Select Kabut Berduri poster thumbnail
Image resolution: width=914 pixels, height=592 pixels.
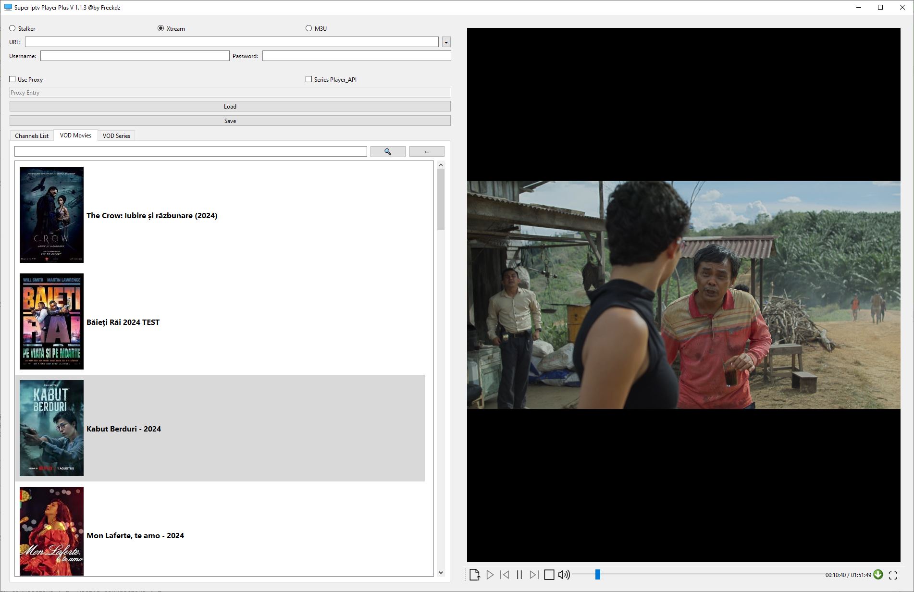pos(51,428)
